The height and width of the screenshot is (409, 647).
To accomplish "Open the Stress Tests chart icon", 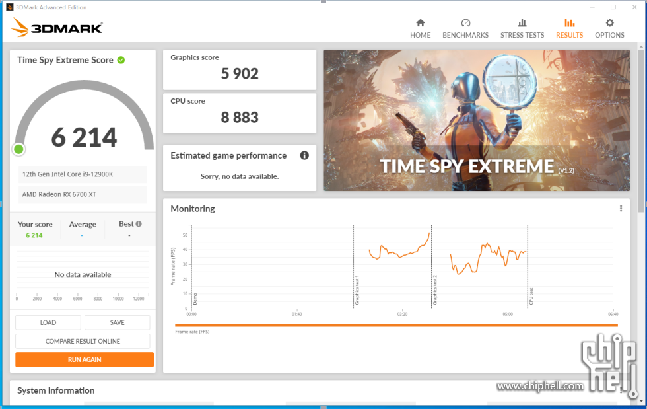I will click(522, 22).
